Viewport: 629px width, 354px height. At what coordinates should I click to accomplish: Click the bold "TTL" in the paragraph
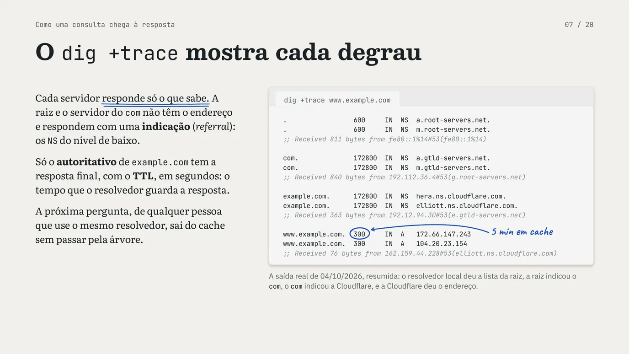143,176
